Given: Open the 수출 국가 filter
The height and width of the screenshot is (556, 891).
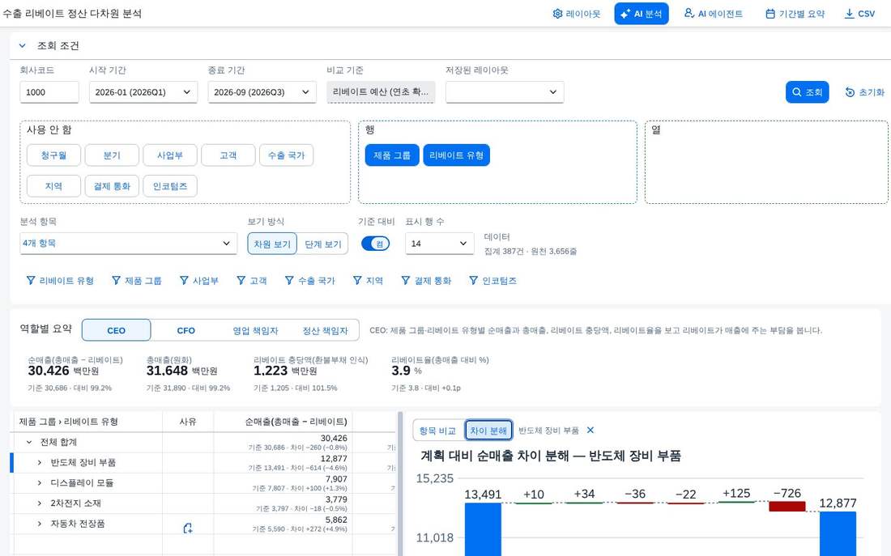Looking at the screenshot, I should click(309, 281).
